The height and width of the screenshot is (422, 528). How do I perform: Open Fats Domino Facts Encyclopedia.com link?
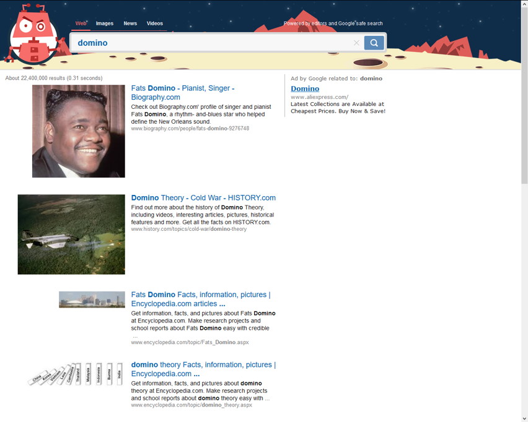tap(201, 299)
